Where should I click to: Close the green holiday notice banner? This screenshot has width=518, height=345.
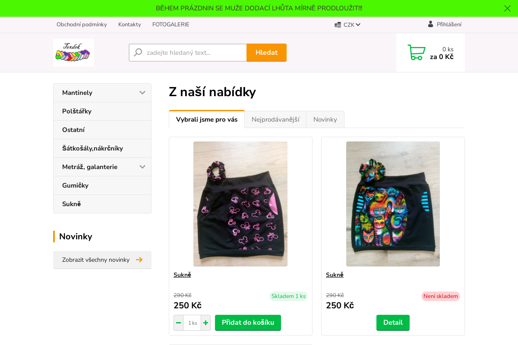507,8
